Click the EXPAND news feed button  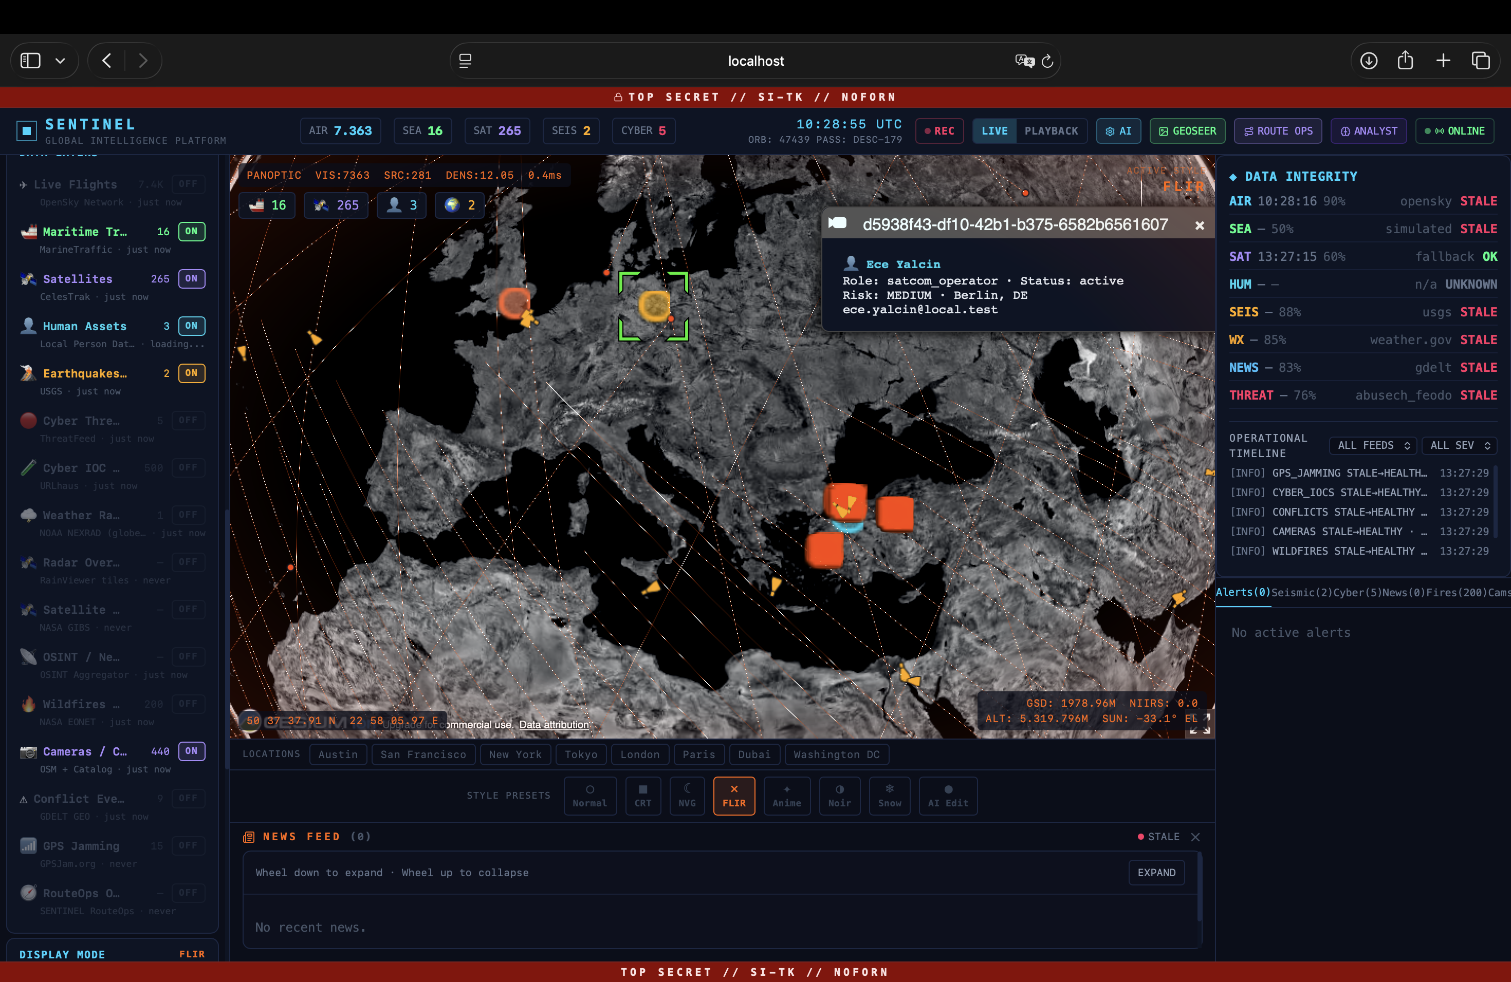(x=1156, y=872)
